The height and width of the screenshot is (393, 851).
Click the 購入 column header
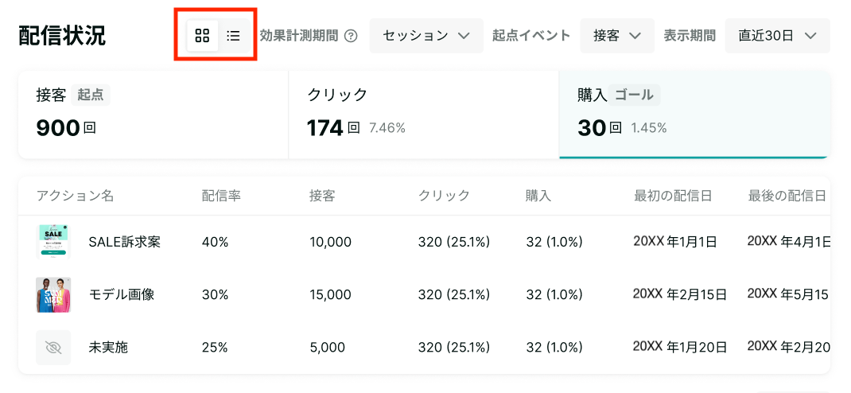[x=538, y=196]
